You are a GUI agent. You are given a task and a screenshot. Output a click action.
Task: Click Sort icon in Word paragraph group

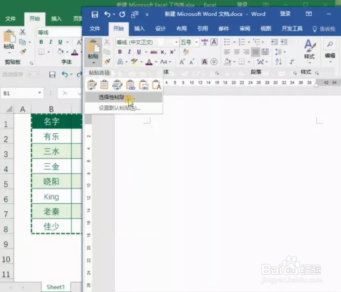(279, 62)
